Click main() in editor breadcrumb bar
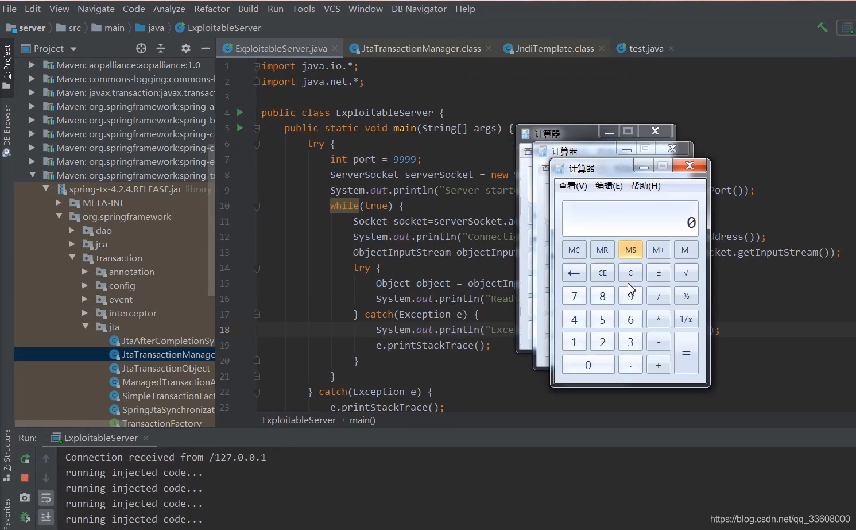Viewport: 856px width, 530px height. click(362, 420)
